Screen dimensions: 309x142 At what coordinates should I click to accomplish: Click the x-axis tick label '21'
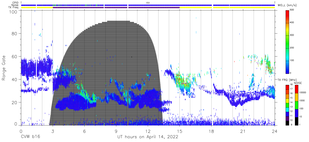[x=243, y=131]
